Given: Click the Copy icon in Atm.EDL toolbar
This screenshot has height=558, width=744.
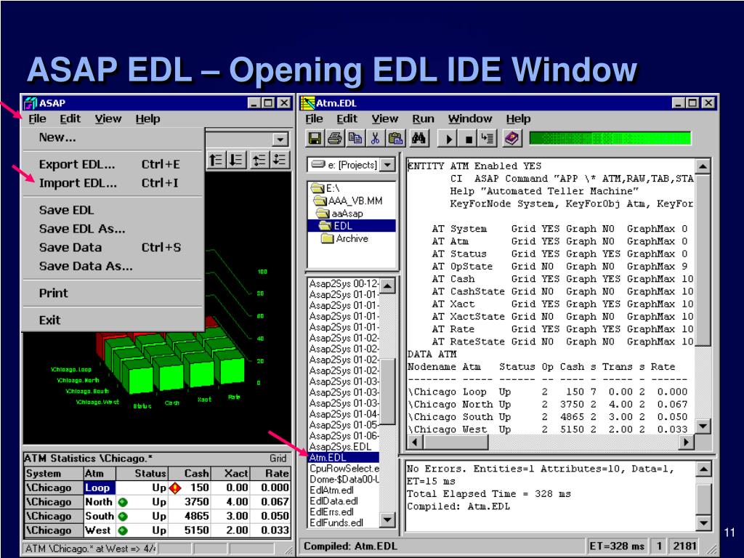Looking at the screenshot, I should [x=355, y=139].
